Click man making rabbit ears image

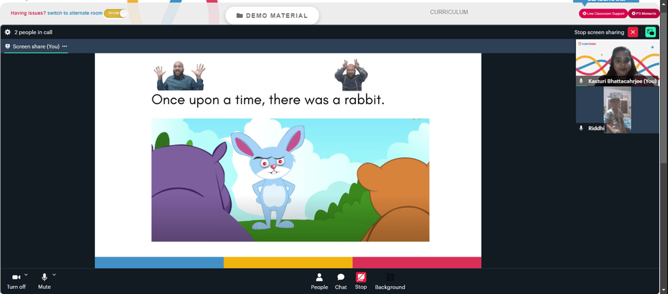point(351,75)
